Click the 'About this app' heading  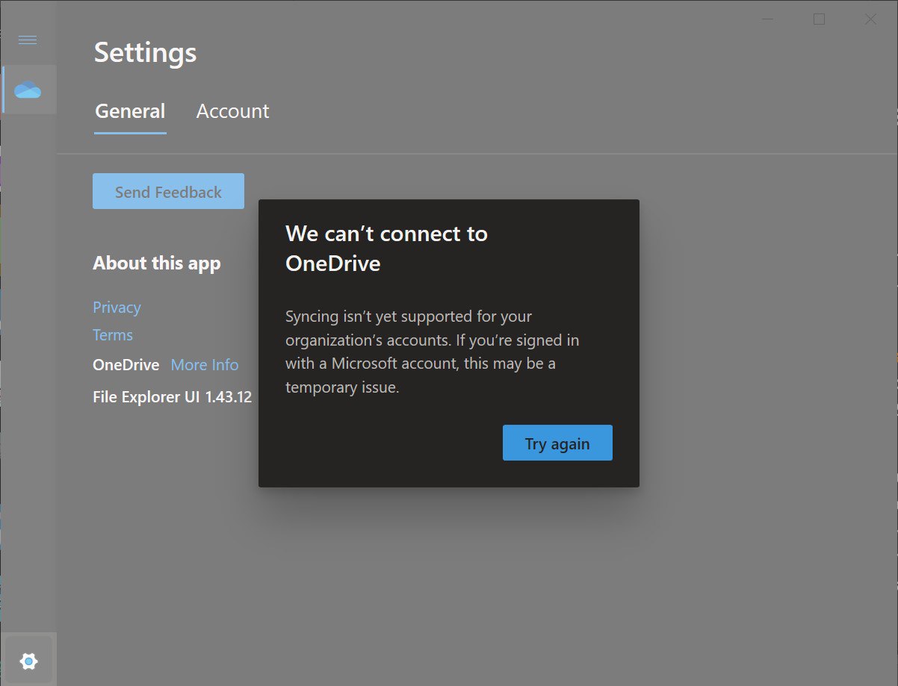coord(157,264)
